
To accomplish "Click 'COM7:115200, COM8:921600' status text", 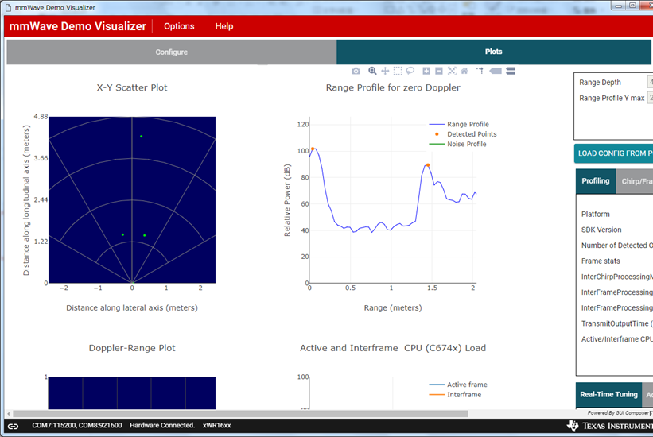I will pyautogui.click(x=77, y=425).
